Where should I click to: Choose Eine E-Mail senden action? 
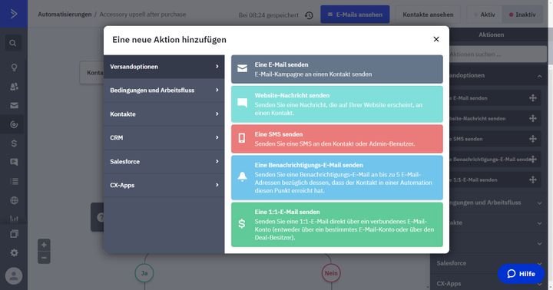click(337, 69)
